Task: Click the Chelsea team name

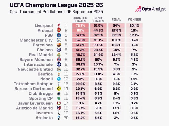Action: click(45, 50)
